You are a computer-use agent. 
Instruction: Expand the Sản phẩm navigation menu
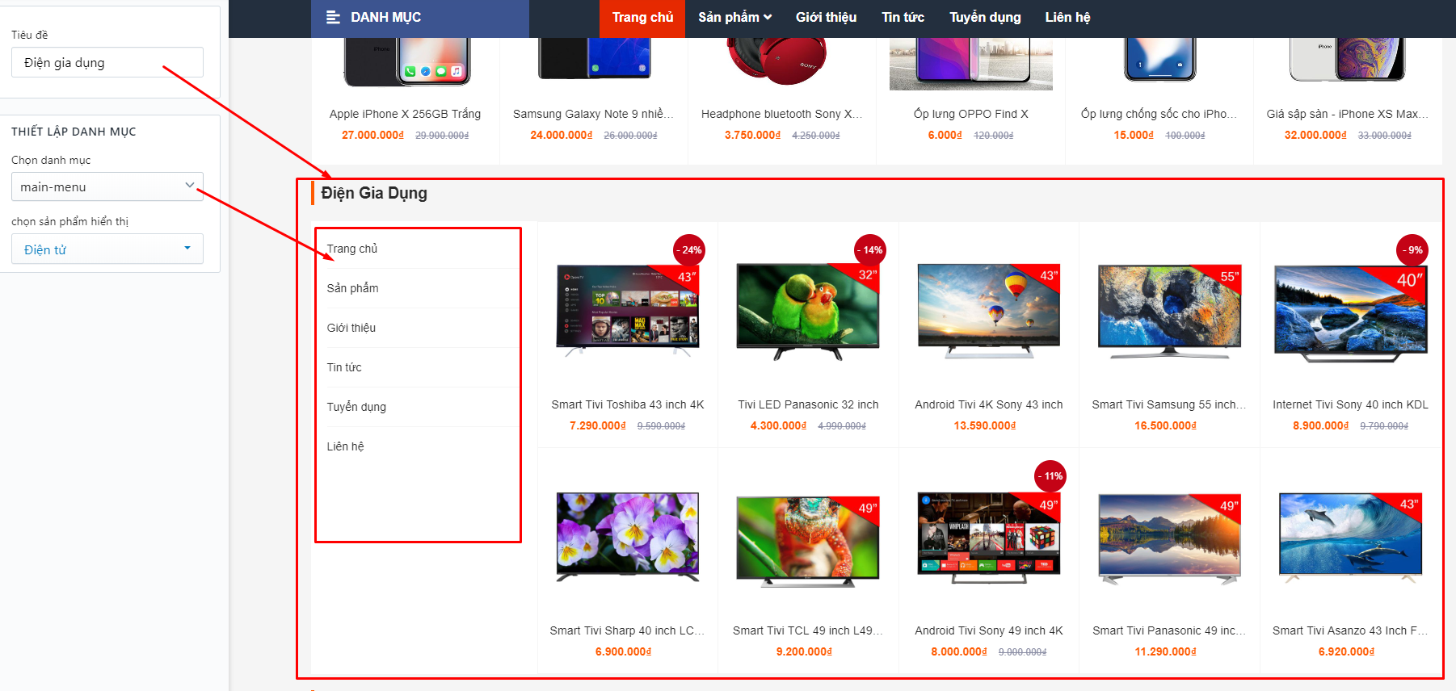pyautogui.click(x=734, y=18)
